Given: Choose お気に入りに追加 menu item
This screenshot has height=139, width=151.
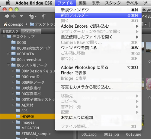Looking at the screenshot, I should click(x=98, y=118).
